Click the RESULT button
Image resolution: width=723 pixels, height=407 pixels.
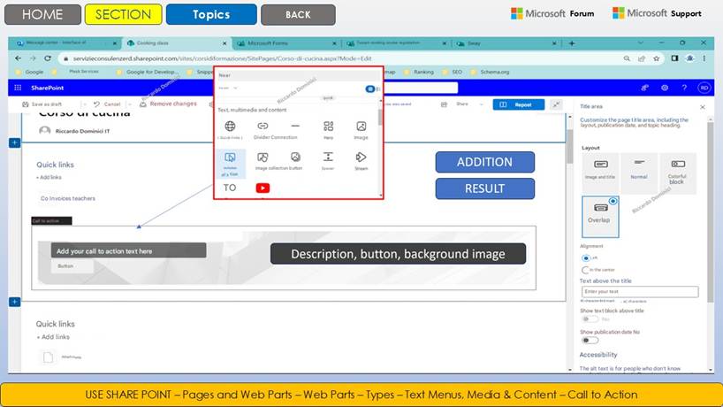[485, 188]
